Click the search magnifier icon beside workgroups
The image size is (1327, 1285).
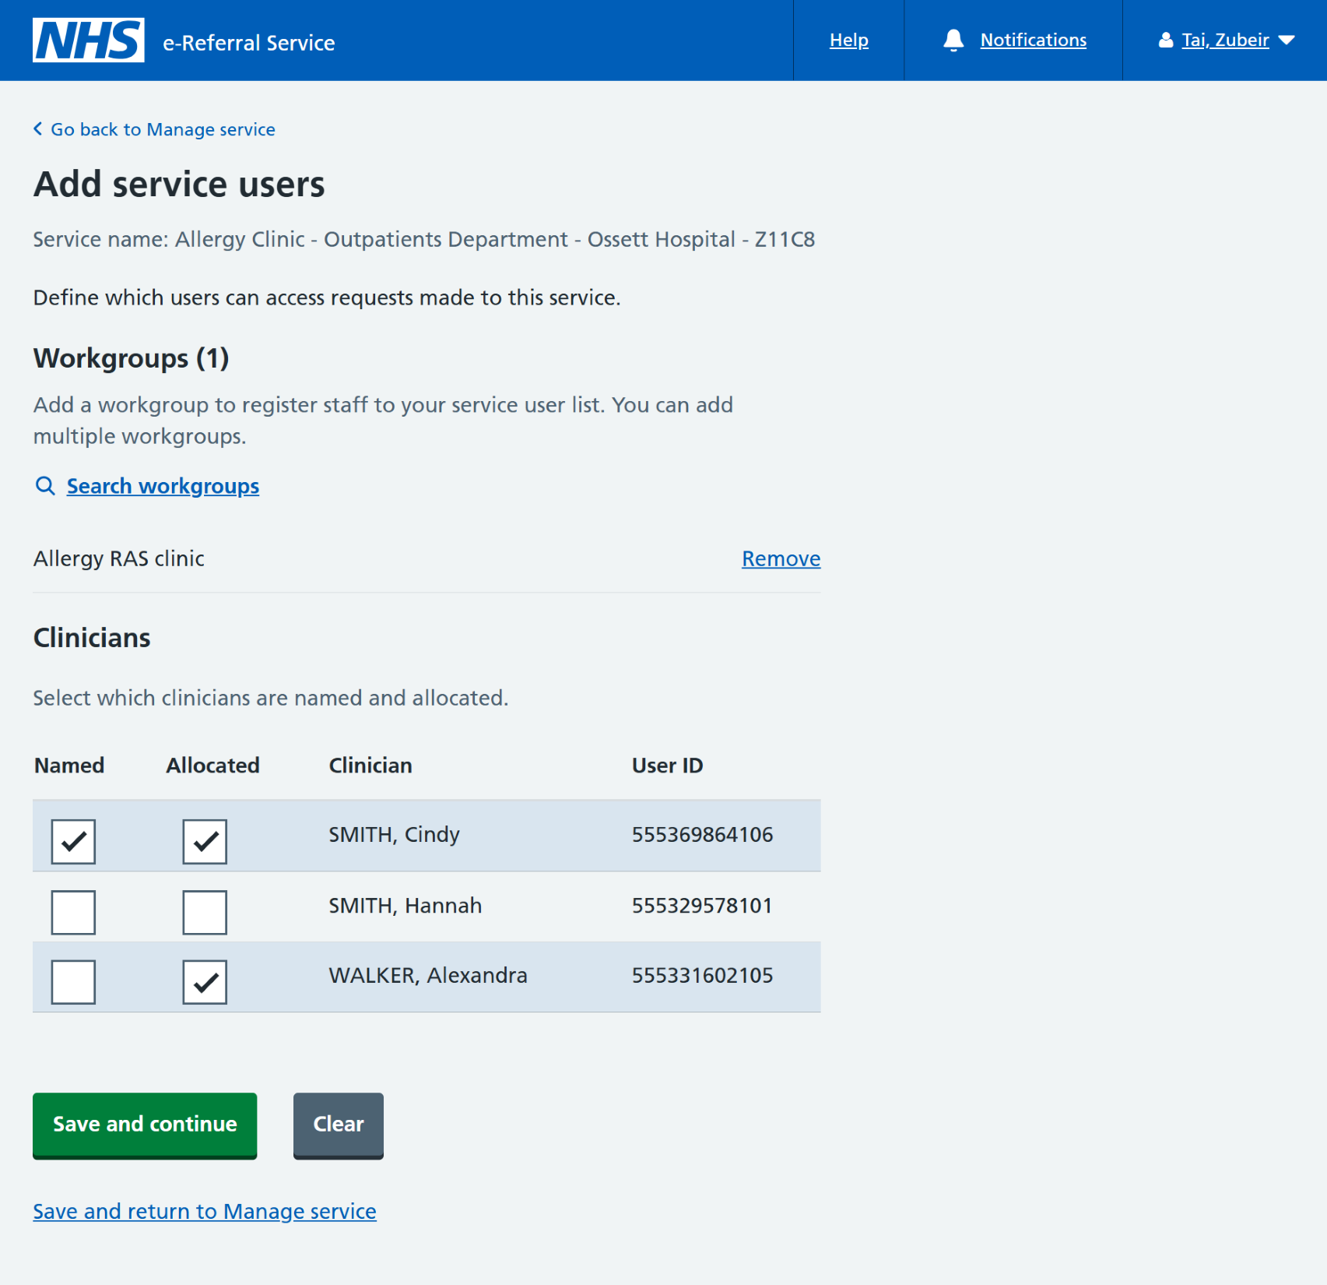pyautogui.click(x=45, y=486)
